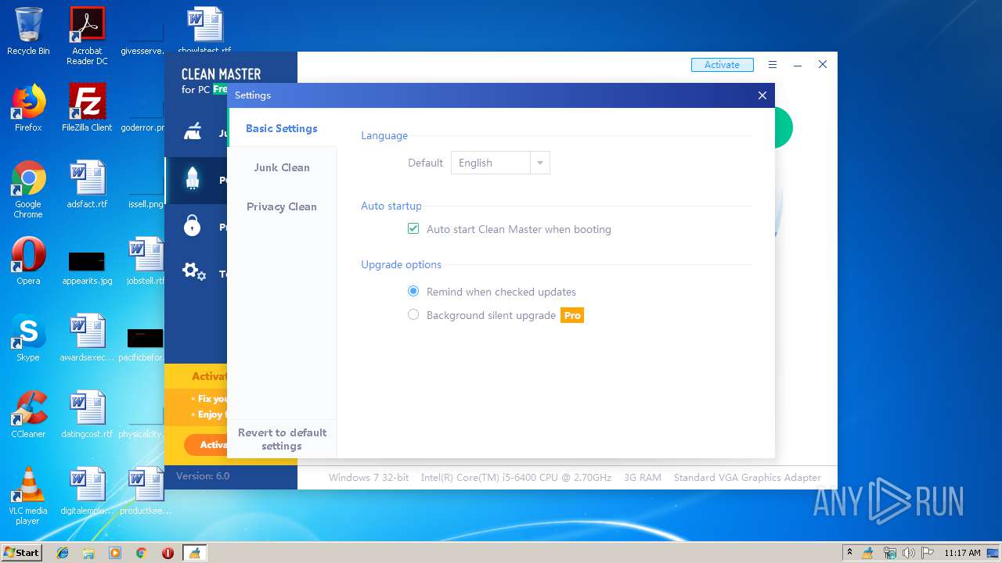1002x563 pixels.
Task: Click the Upgrade options heading
Action: 401,264
